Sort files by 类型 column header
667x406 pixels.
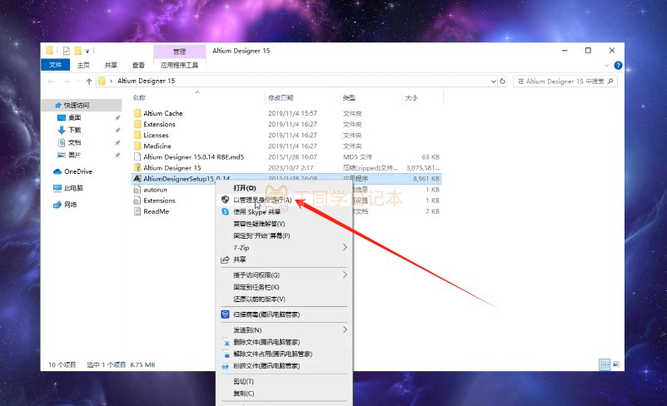click(349, 98)
